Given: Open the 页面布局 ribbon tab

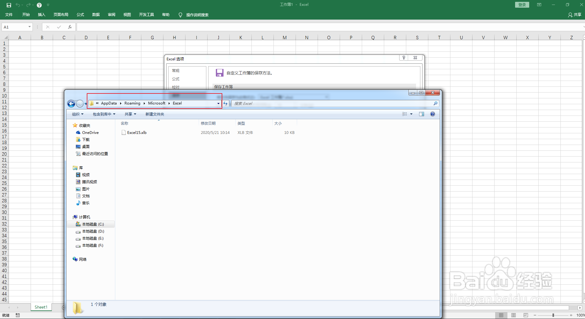Looking at the screenshot, I should 61,15.
